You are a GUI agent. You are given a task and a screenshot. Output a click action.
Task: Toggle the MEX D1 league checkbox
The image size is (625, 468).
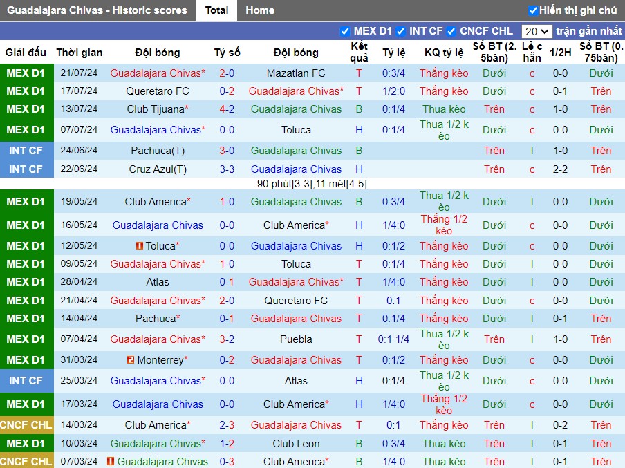pyautogui.click(x=345, y=32)
